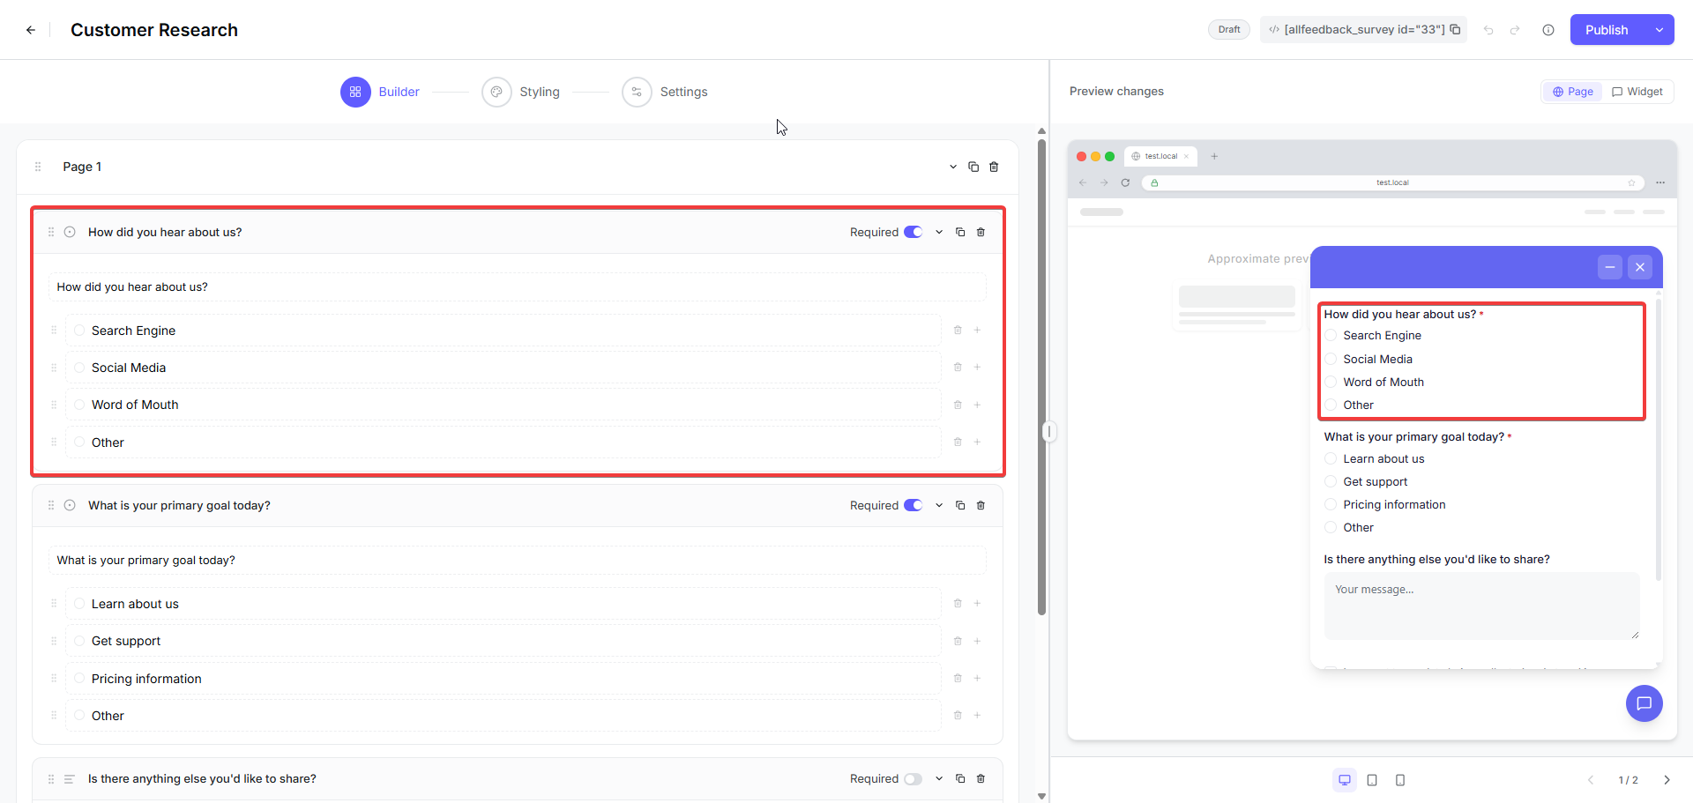
Task: Collapse the 'How did you hear about us?' question
Action: 939,233
